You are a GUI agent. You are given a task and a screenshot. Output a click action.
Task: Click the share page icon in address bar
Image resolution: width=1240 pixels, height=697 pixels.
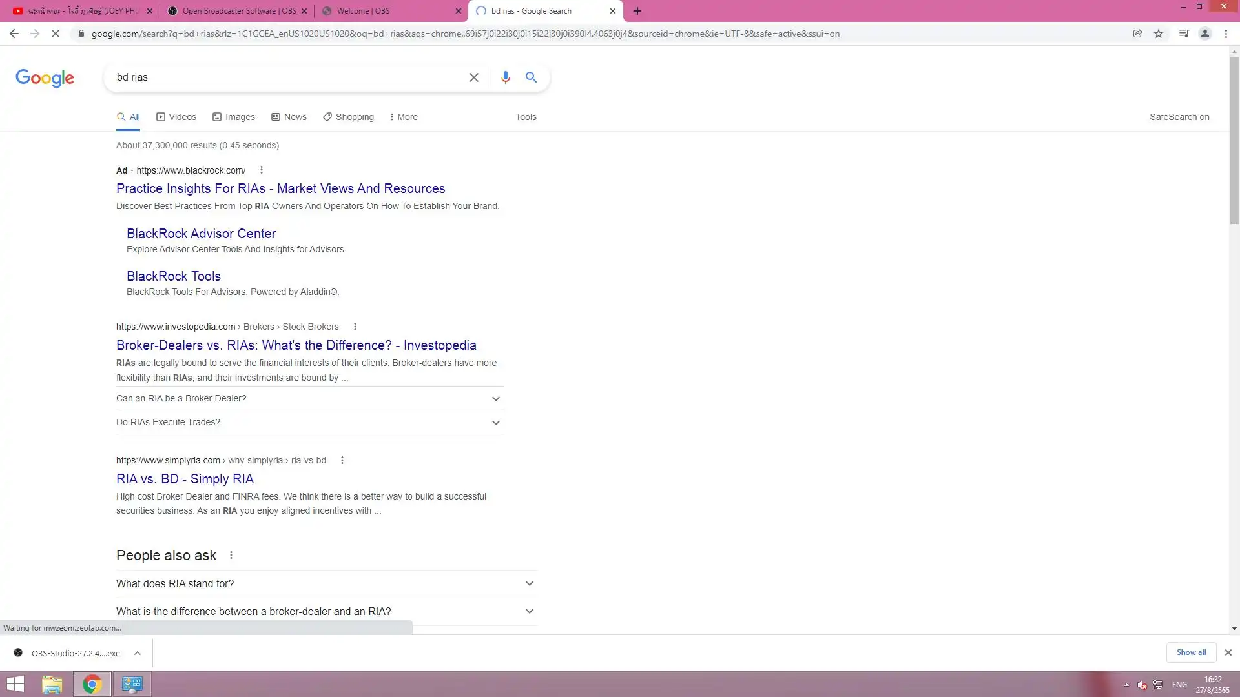pos(1137,34)
